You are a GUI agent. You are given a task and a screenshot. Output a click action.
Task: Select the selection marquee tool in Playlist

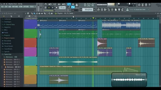tap(47, 13)
